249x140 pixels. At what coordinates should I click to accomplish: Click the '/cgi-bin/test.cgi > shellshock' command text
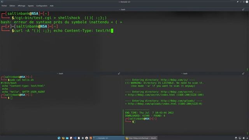[47, 18]
